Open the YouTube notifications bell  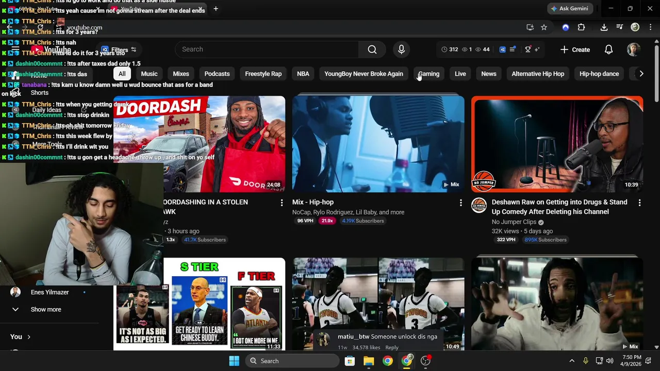tap(608, 49)
